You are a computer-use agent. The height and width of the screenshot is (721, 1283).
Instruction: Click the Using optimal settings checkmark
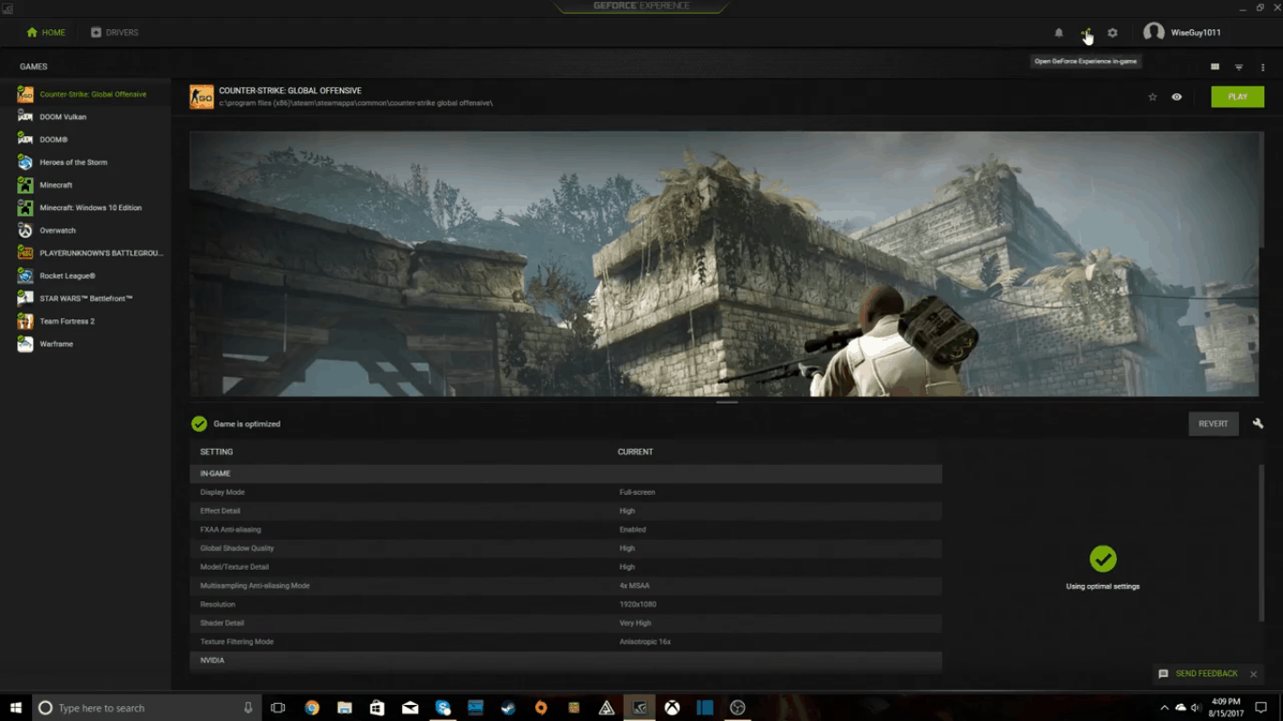pos(1103,559)
